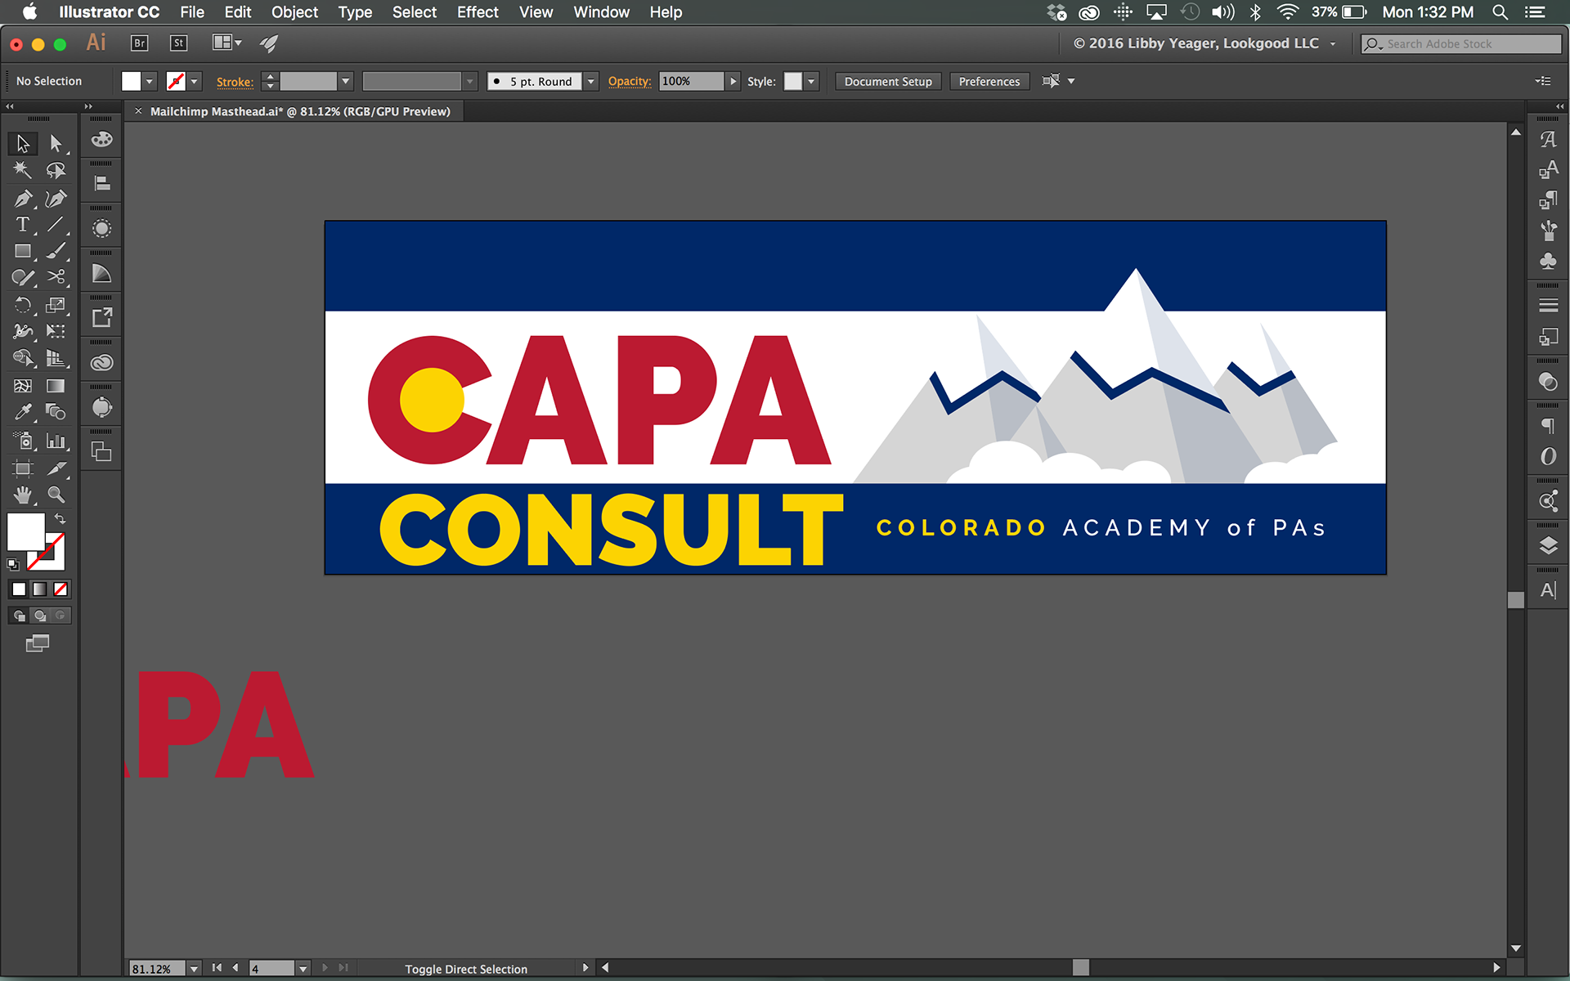Change Screen Mode button
Viewport: 1570px width, 981px height.
coord(37,644)
